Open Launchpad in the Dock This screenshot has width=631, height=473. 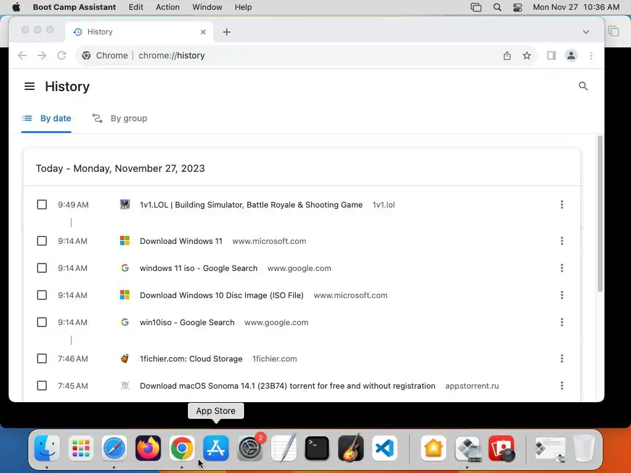pos(81,448)
